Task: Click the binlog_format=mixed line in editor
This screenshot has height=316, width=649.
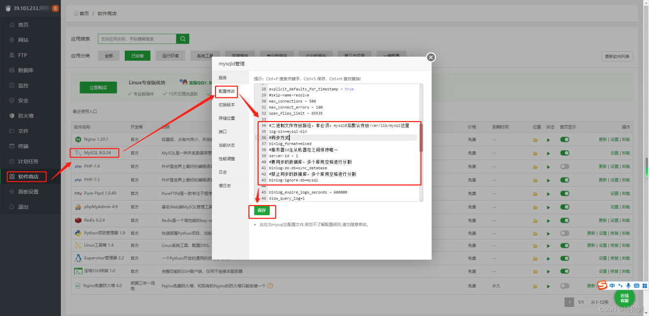Action: point(291,144)
